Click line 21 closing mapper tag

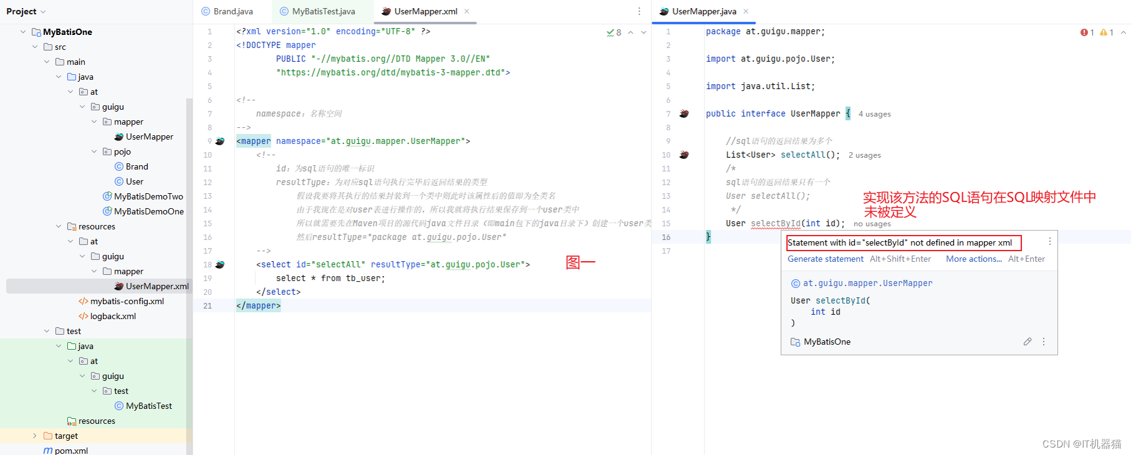pos(259,305)
